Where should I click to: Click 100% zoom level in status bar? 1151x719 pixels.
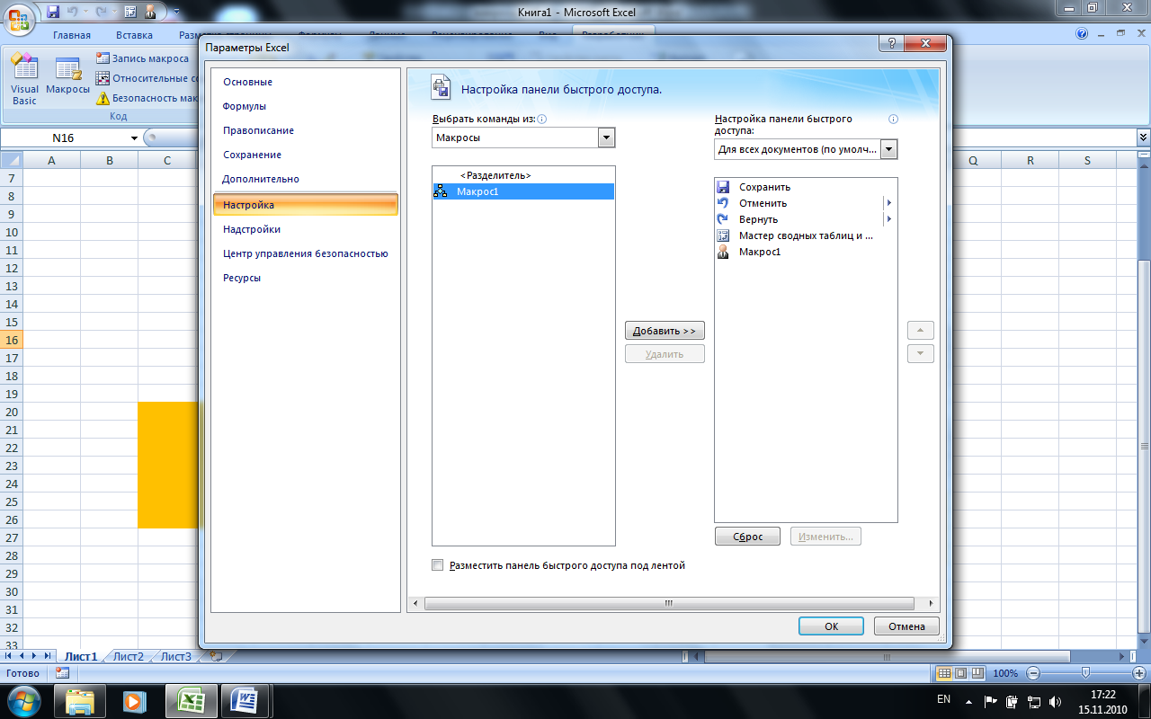1005,673
